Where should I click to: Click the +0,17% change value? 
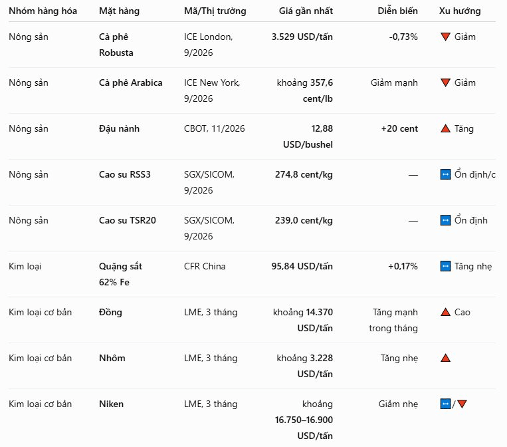[x=403, y=266]
